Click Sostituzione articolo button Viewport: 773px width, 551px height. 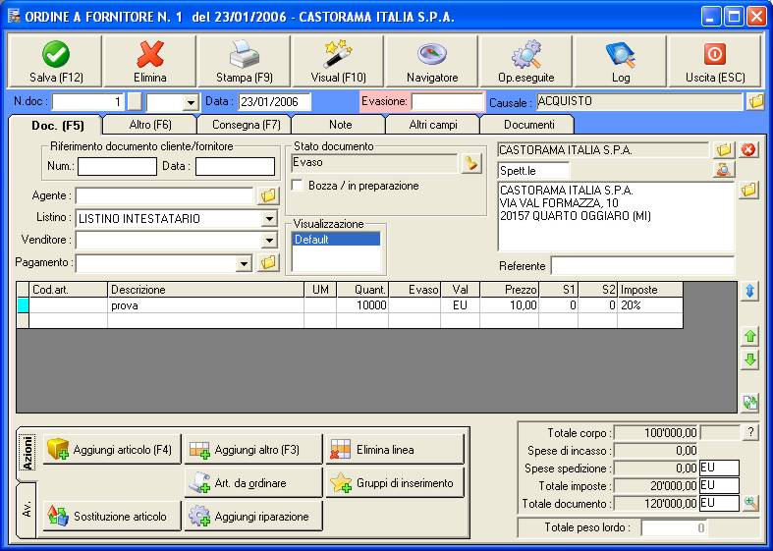112,517
